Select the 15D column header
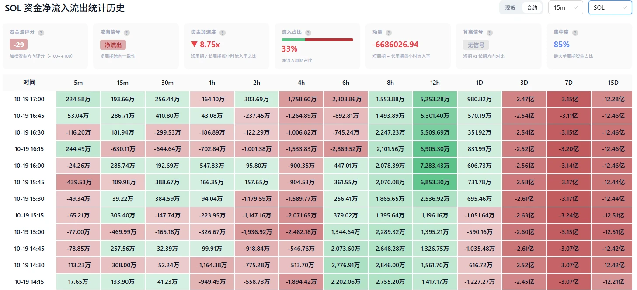Image resolution: width=637 pixels, height=290 pixels. (x=613, y=83)
